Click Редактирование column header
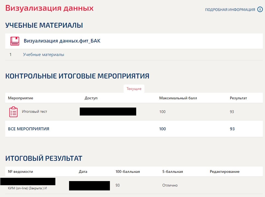This screenshot has width=265, height=197. pyautogui.click(x=225, y=171)
